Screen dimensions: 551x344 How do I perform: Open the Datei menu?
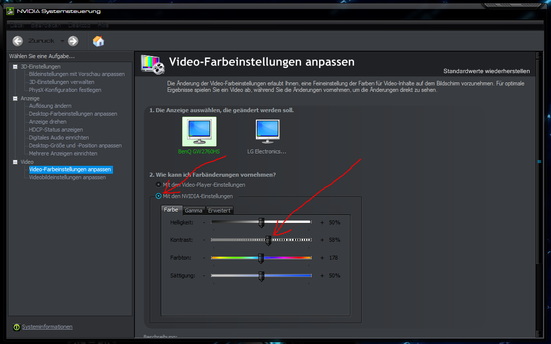pos(17,25)
